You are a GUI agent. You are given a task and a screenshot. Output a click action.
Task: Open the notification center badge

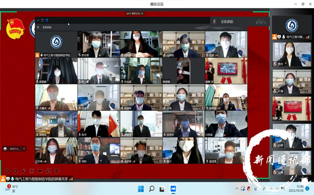pyautogui.click(x=308, y=189)
